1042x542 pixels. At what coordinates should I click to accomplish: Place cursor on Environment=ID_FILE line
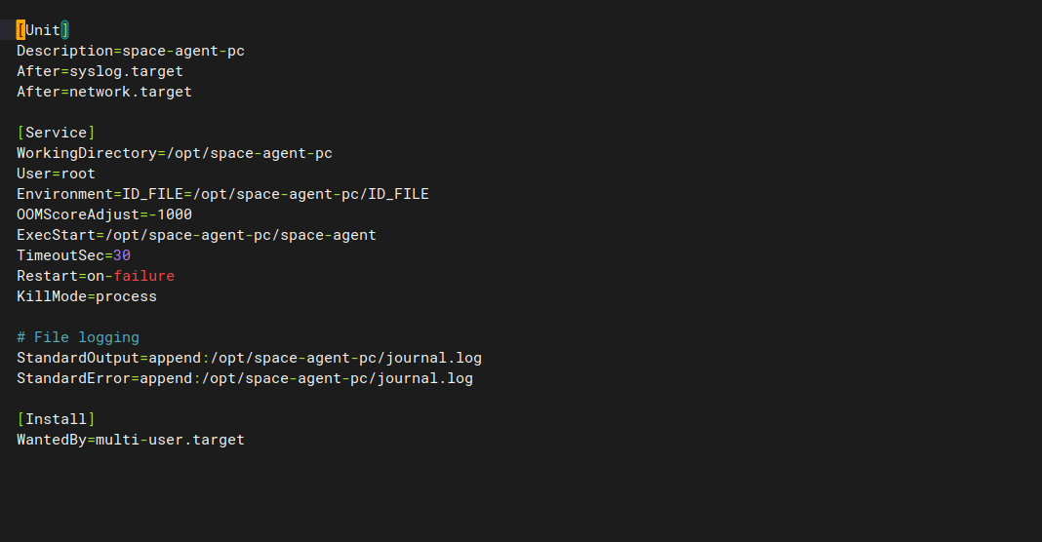[x=222, y=194]
